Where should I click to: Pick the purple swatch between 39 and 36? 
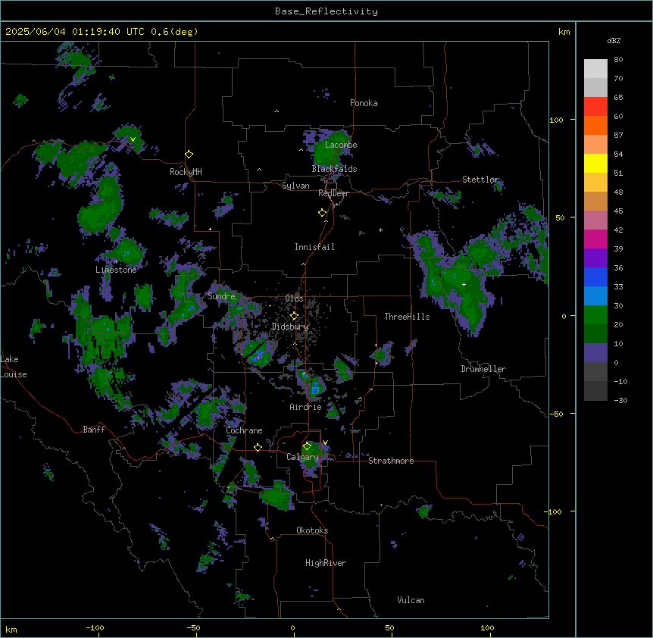pyautogui.click(x=595, y=258)
